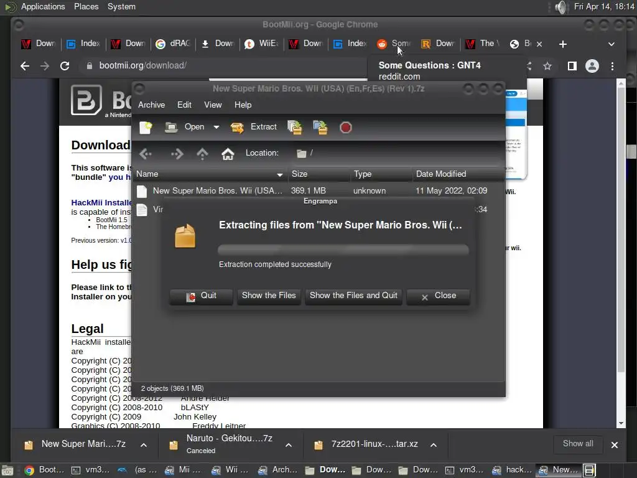Switch to the Some Questions reddit tab
The image size is (637, 478).
point(395,44)
